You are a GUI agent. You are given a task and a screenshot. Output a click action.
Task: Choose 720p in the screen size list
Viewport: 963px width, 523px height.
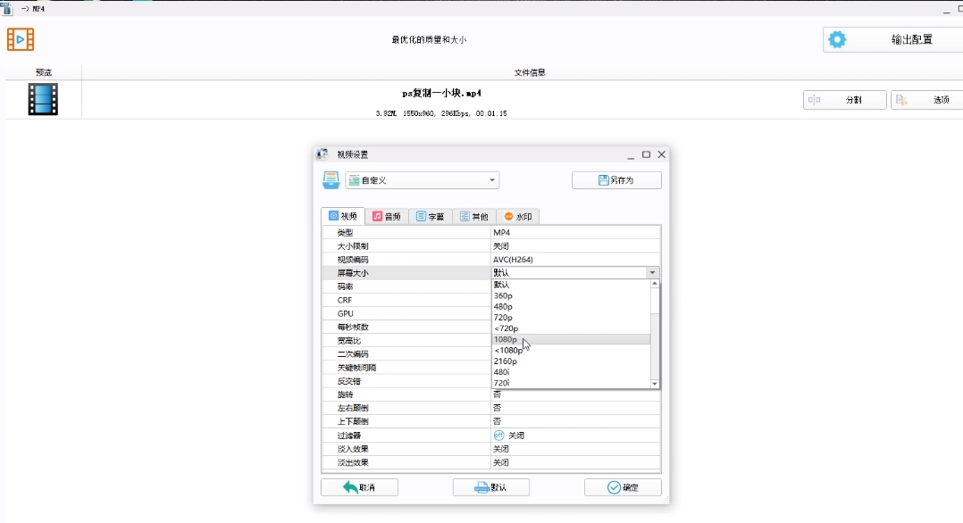[503, 318]
